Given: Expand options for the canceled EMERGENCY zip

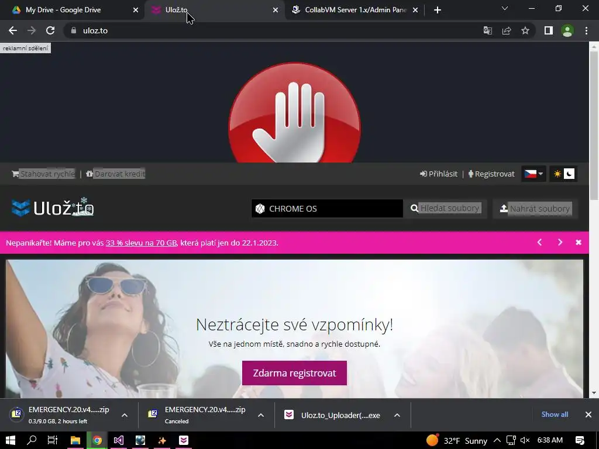Looking at the screenshot, I should (261, 415).
